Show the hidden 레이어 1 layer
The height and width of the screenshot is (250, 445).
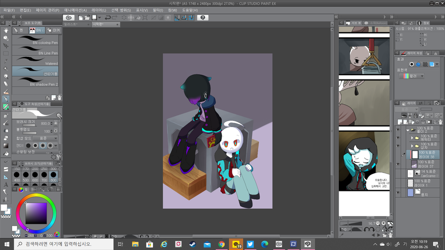click(398, 183)
